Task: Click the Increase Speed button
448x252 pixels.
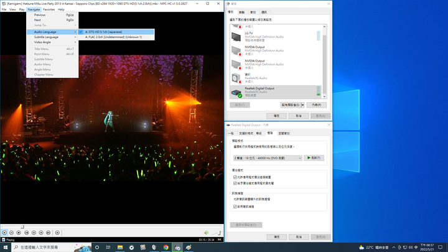Action: click(x=41, y=233)
